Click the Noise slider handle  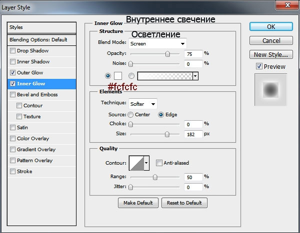[x=130, y=64]
